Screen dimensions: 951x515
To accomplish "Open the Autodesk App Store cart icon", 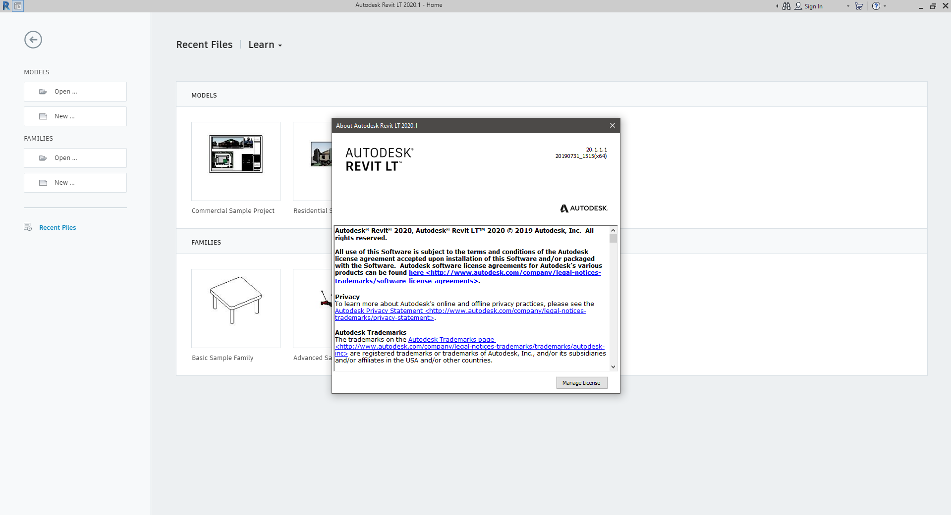I will click(859, 6).
